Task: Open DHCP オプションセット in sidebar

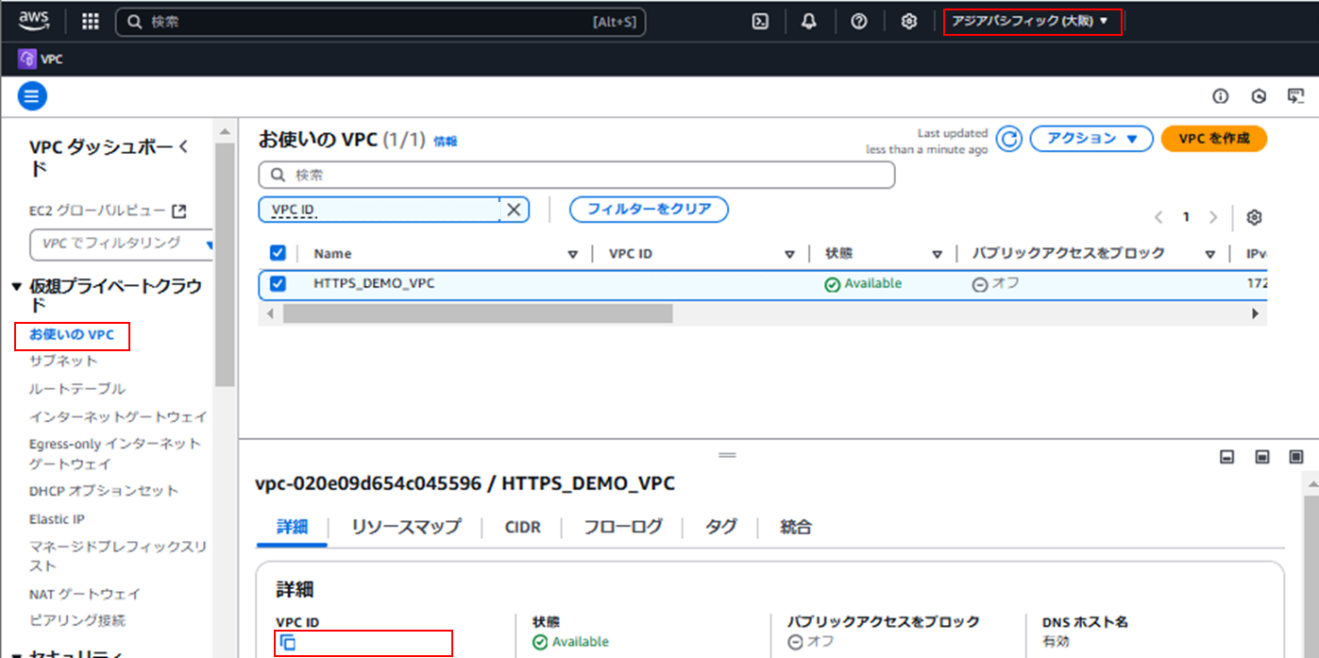Action: [104, 491]
